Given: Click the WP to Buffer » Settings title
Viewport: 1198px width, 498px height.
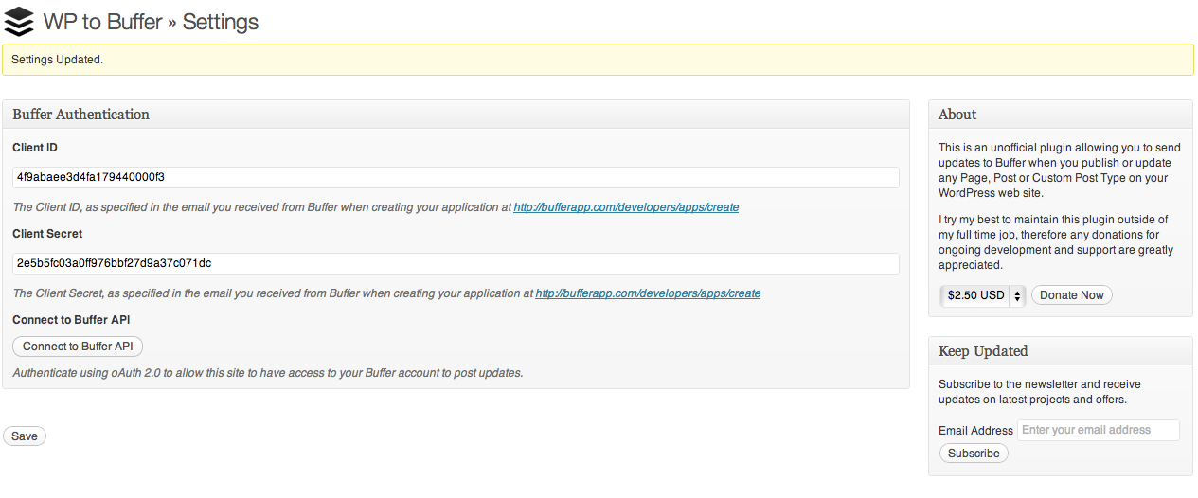Looking at the screenshot, I should [151, 22].
